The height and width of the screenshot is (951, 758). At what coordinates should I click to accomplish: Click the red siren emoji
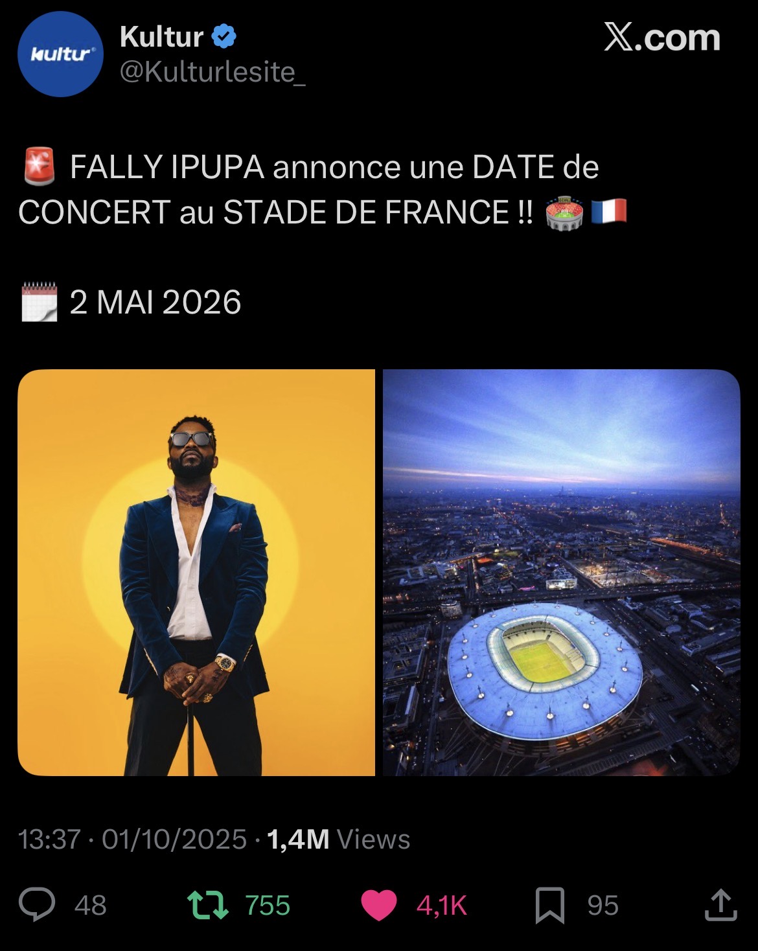[39, 166]
